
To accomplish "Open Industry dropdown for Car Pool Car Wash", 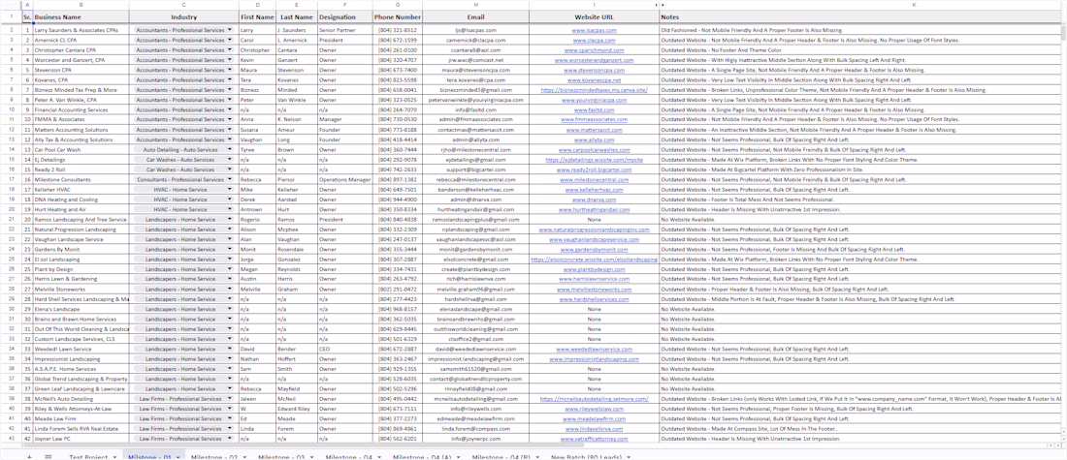I will (230, 149).
